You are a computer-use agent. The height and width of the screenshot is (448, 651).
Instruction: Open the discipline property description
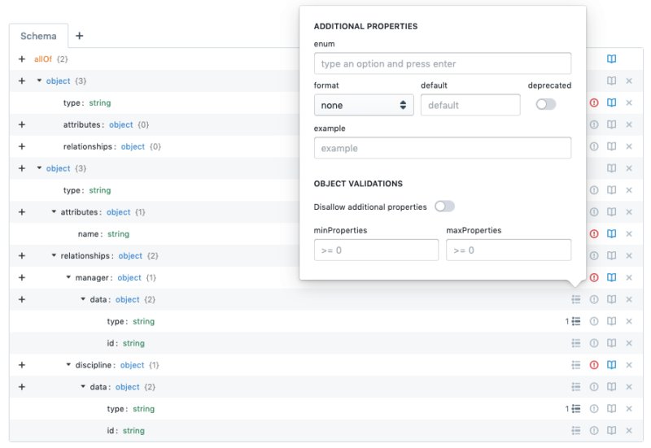click(x=611, y=365)
